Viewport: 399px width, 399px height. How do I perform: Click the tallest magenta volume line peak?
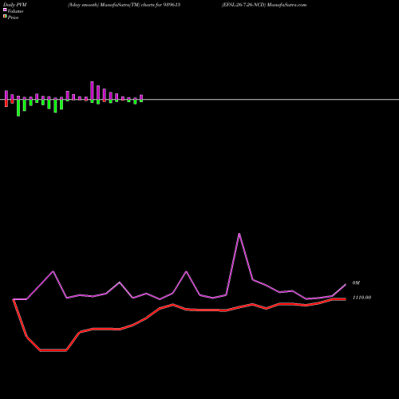click(x=239, y=234)
